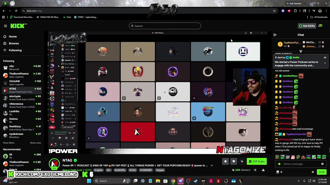Expand Following list with Show More

pyautogui.click(x=9, y=143)
